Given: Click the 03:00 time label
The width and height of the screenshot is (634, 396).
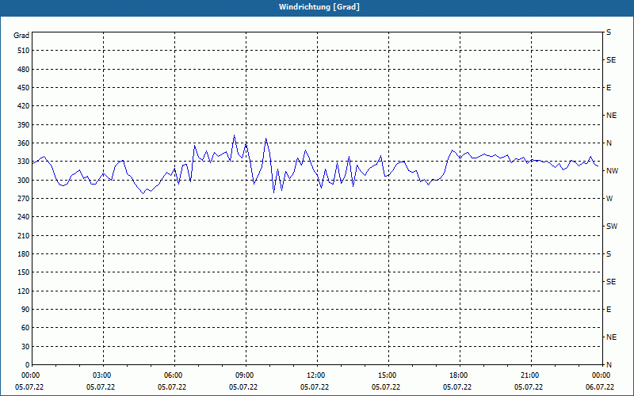Looking at the screenshot, I should (102, 375).
